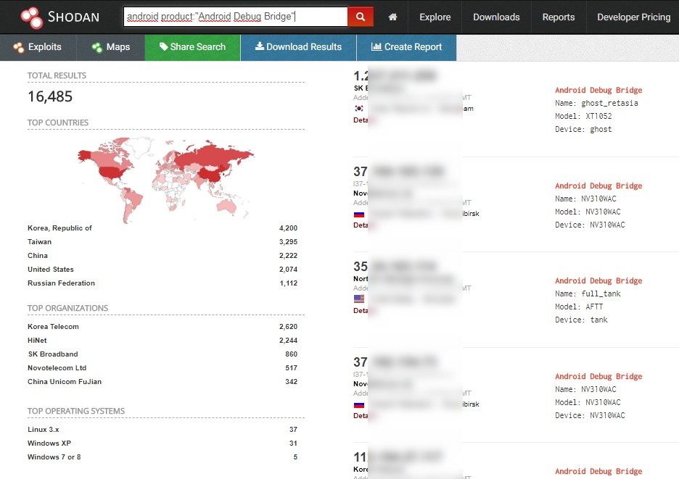
Task: Click the count 860 for SK Broadband
Action: click(x=292, y=354)
